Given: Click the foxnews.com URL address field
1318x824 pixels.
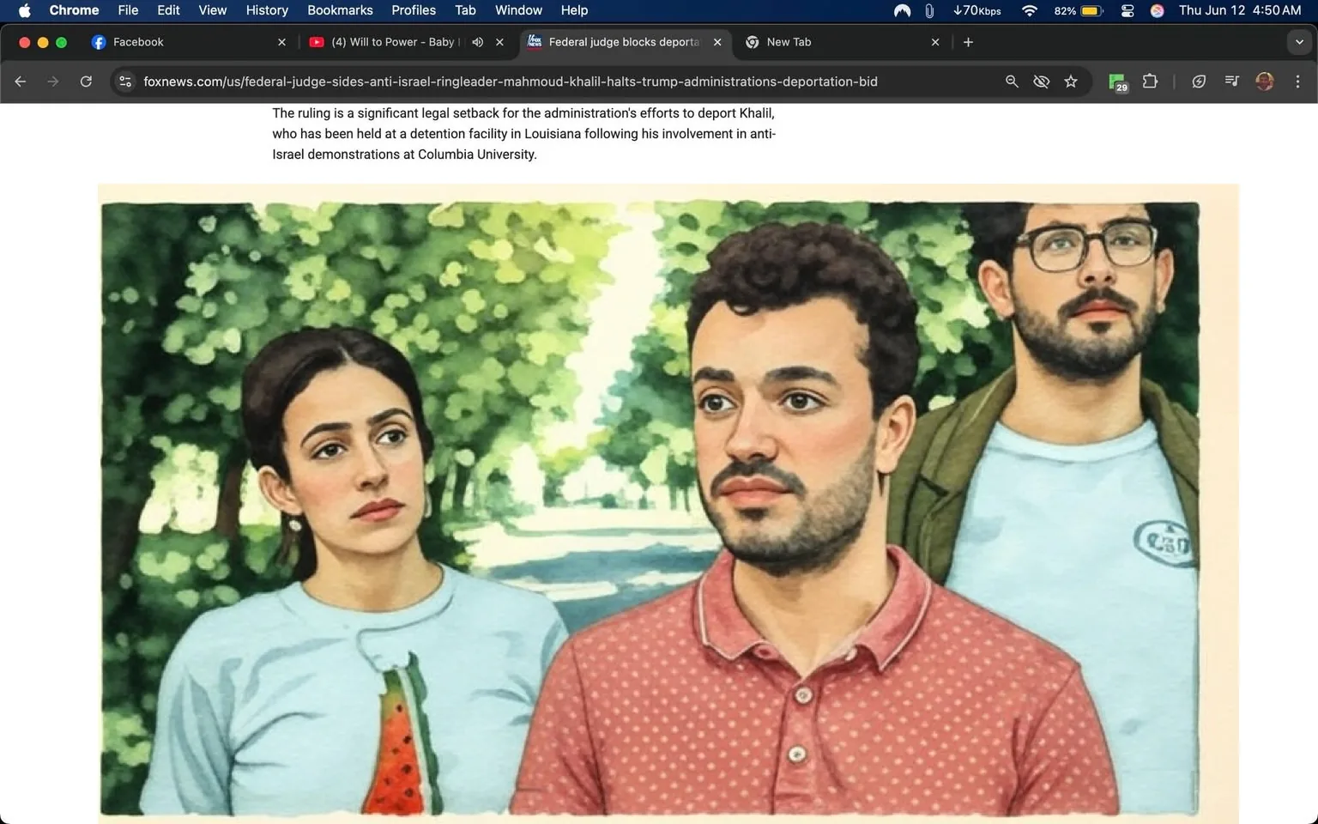Looking at the screenshot, I should 510,82.
